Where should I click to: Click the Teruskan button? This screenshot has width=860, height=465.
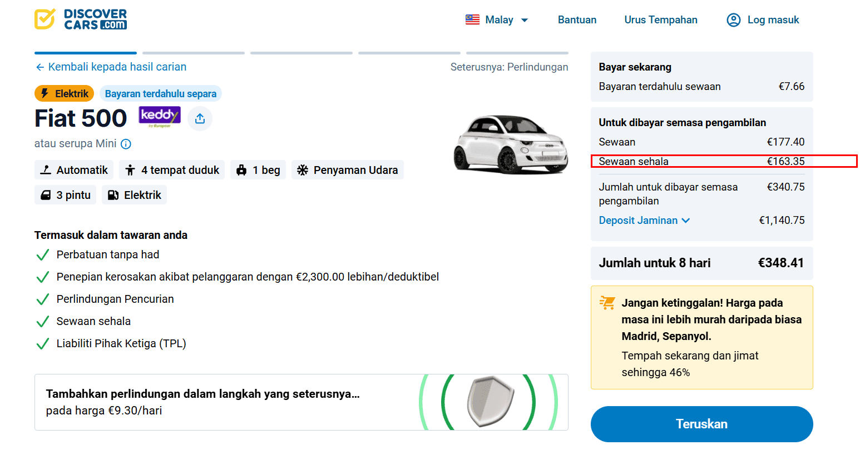(701, 424)
